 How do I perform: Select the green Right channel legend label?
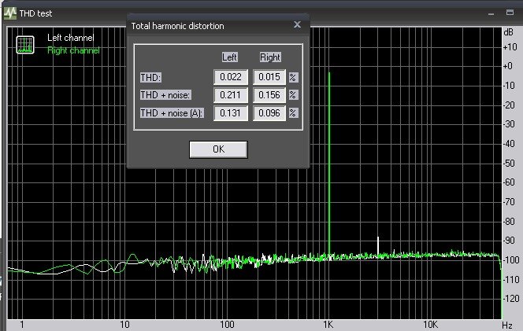(73, 50)
